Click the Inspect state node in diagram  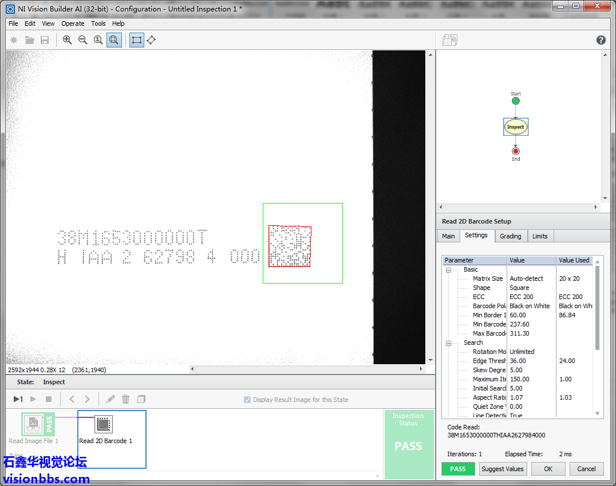point(515,127)
